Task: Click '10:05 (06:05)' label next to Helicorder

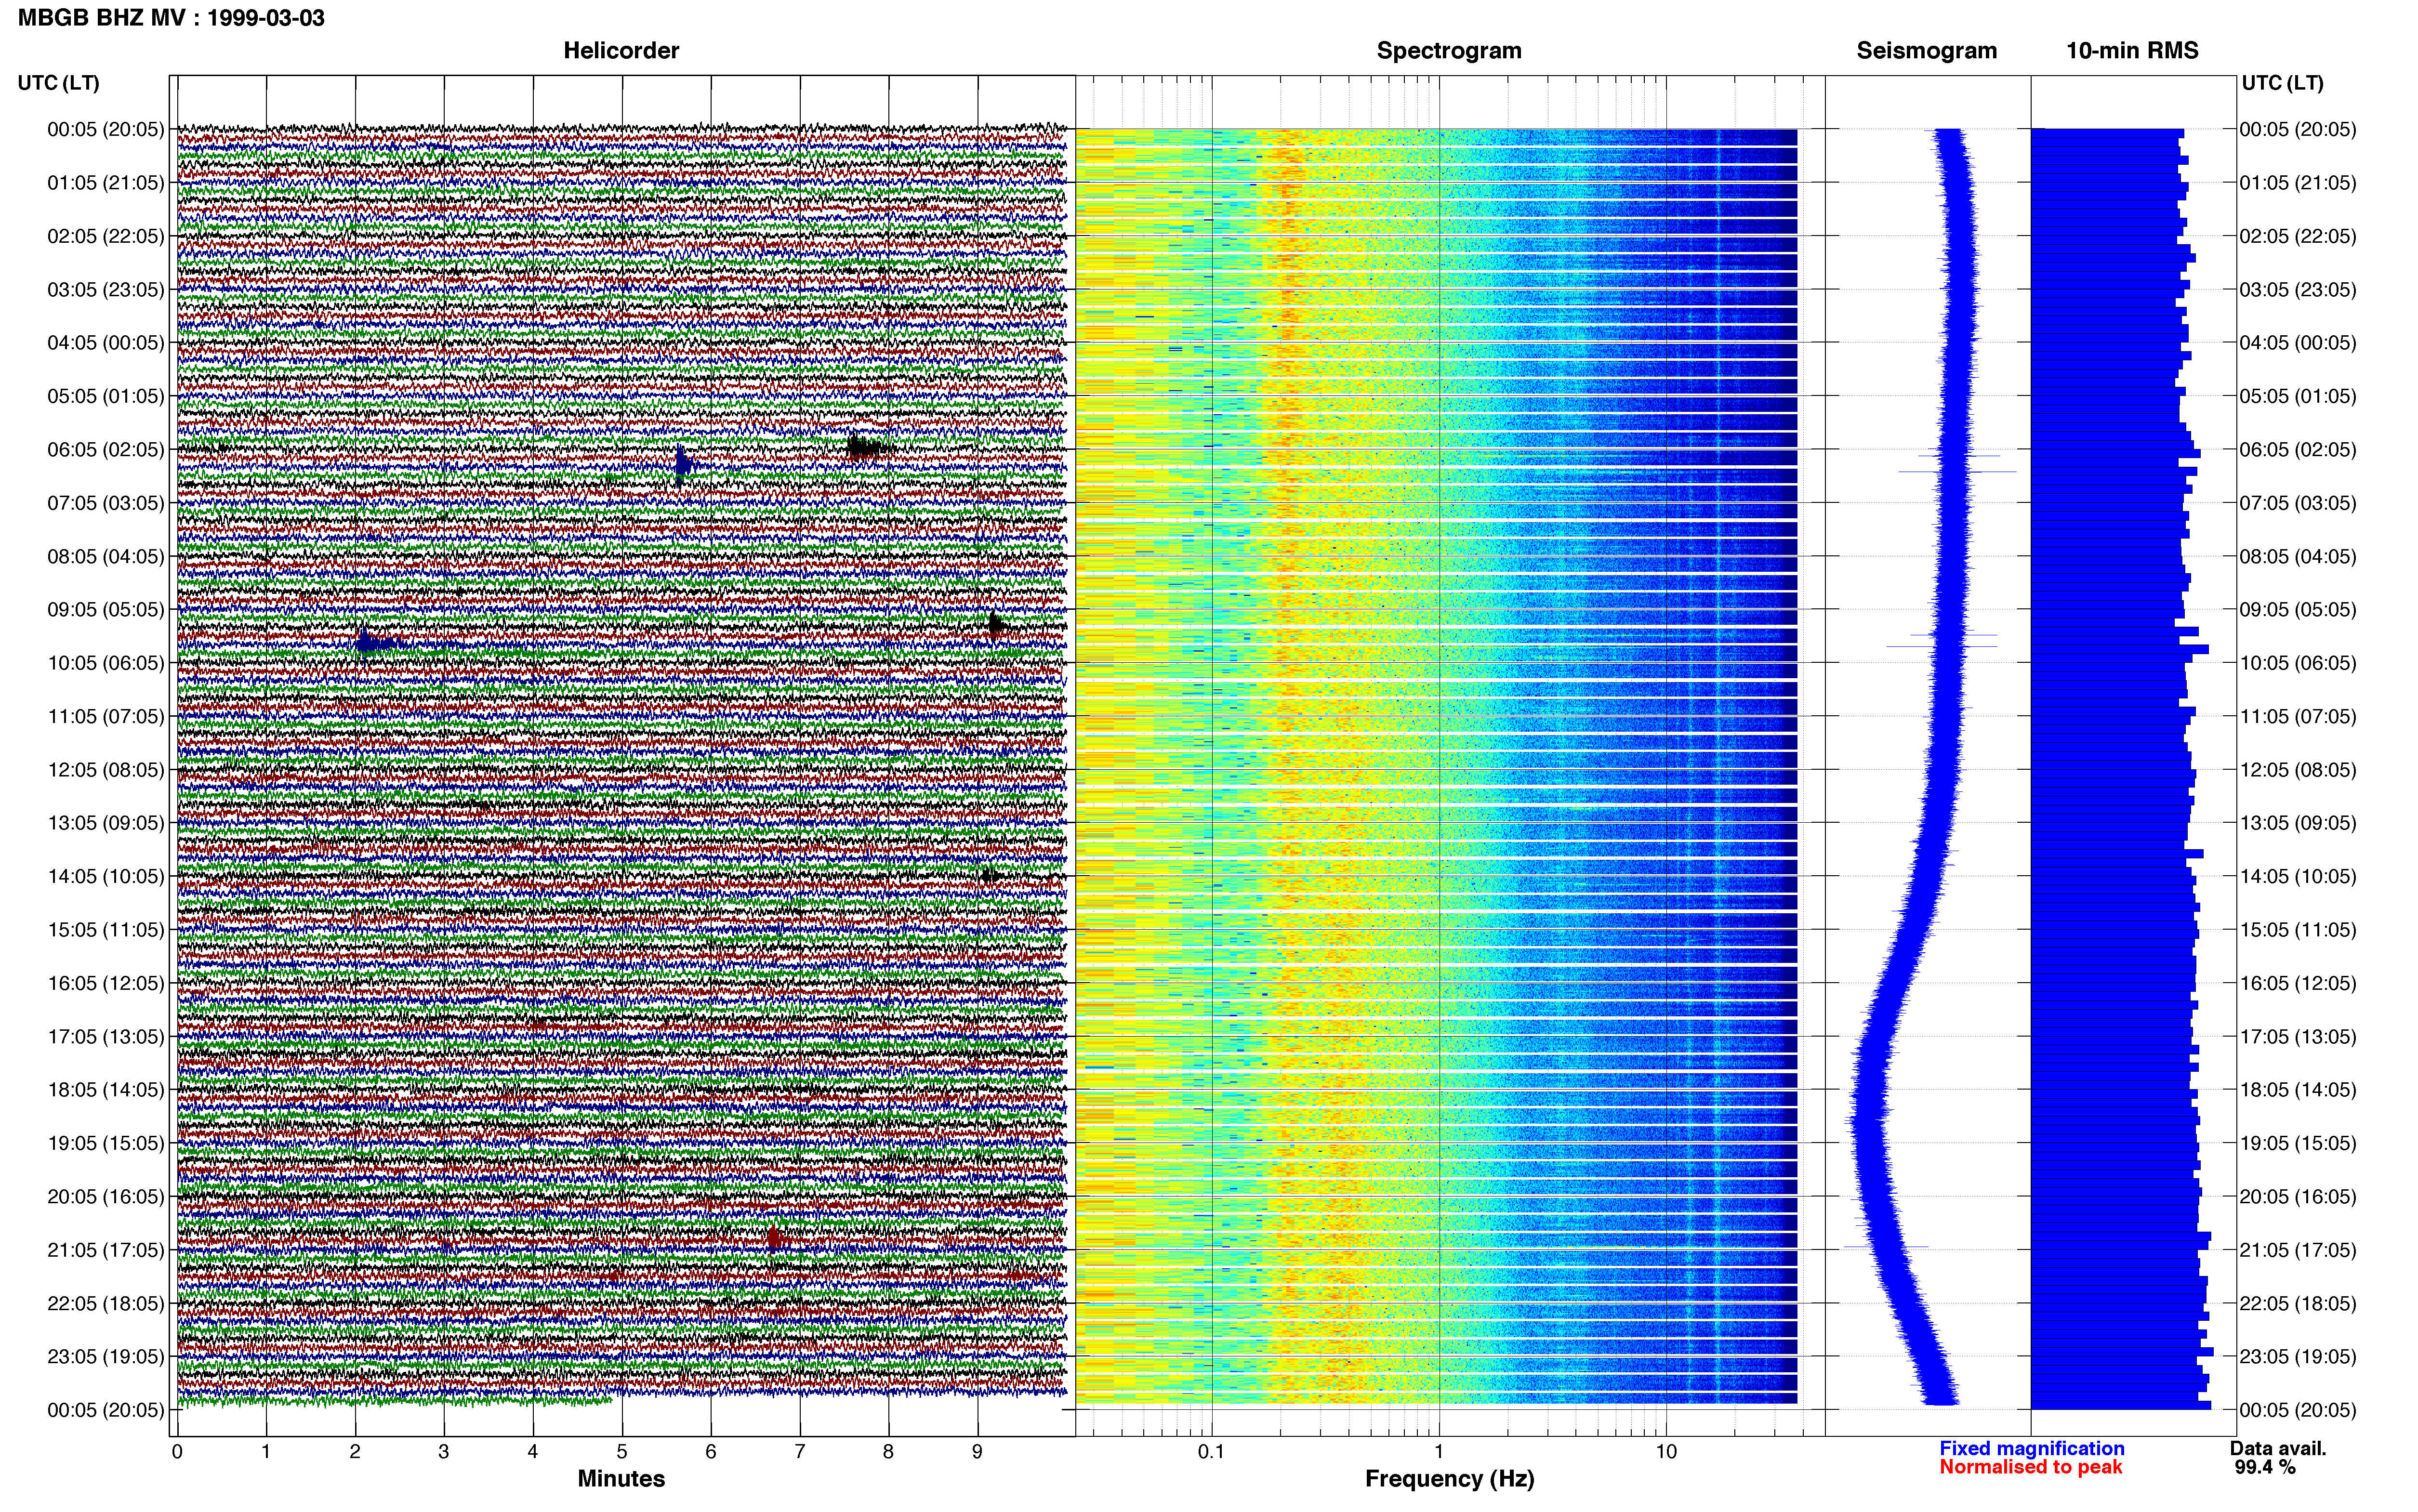Action: (x=106, y=663)
